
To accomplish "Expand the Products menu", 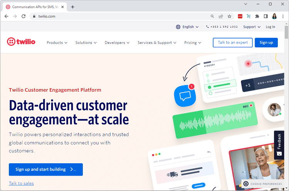I will pos(57,42).
